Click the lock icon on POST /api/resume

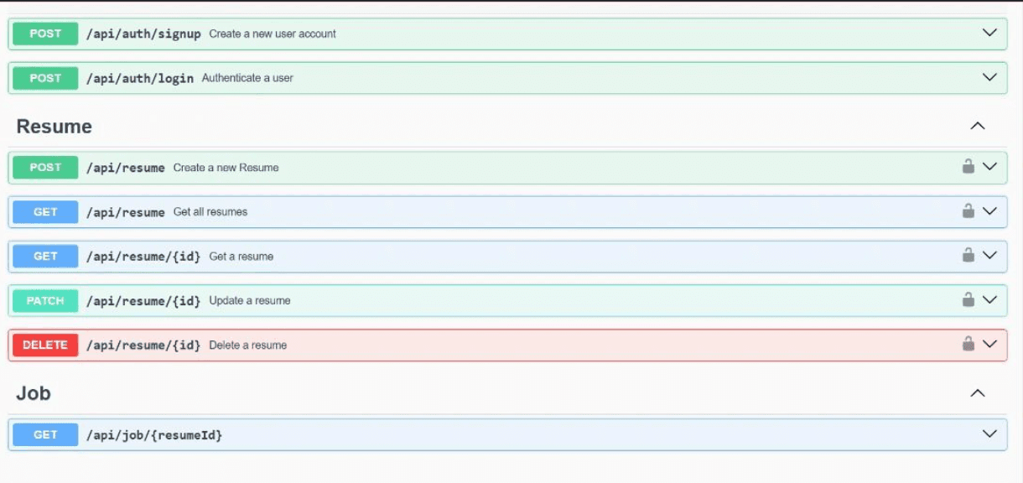[x=968, y=167]
